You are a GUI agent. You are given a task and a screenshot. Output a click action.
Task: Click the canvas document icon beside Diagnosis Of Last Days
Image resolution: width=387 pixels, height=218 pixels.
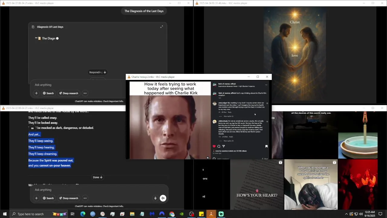click(33, 27)
